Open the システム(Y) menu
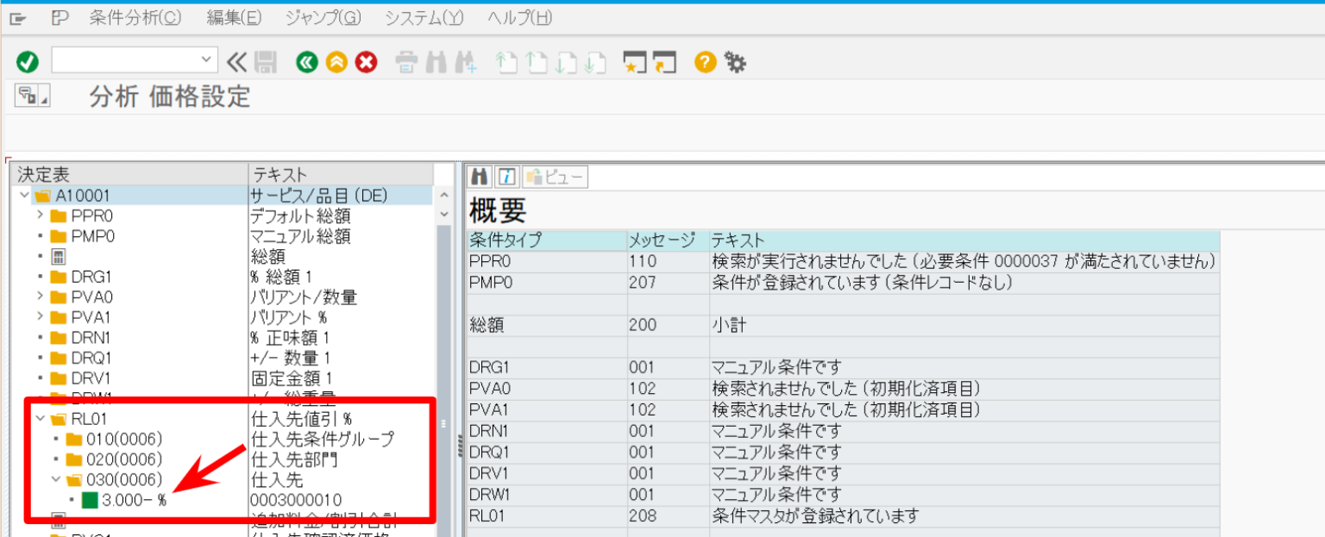The height and width of the screenshot is (537, 1325). click(x=424, y=17)
